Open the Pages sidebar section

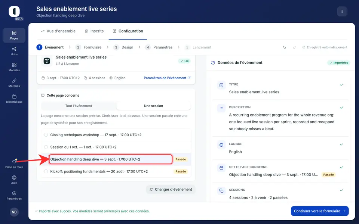(x=14, y=35)
